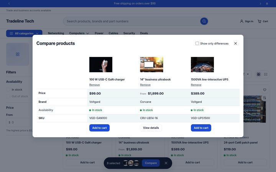
Task: Click Add to cart under patch panel
Action: (245, 162)
